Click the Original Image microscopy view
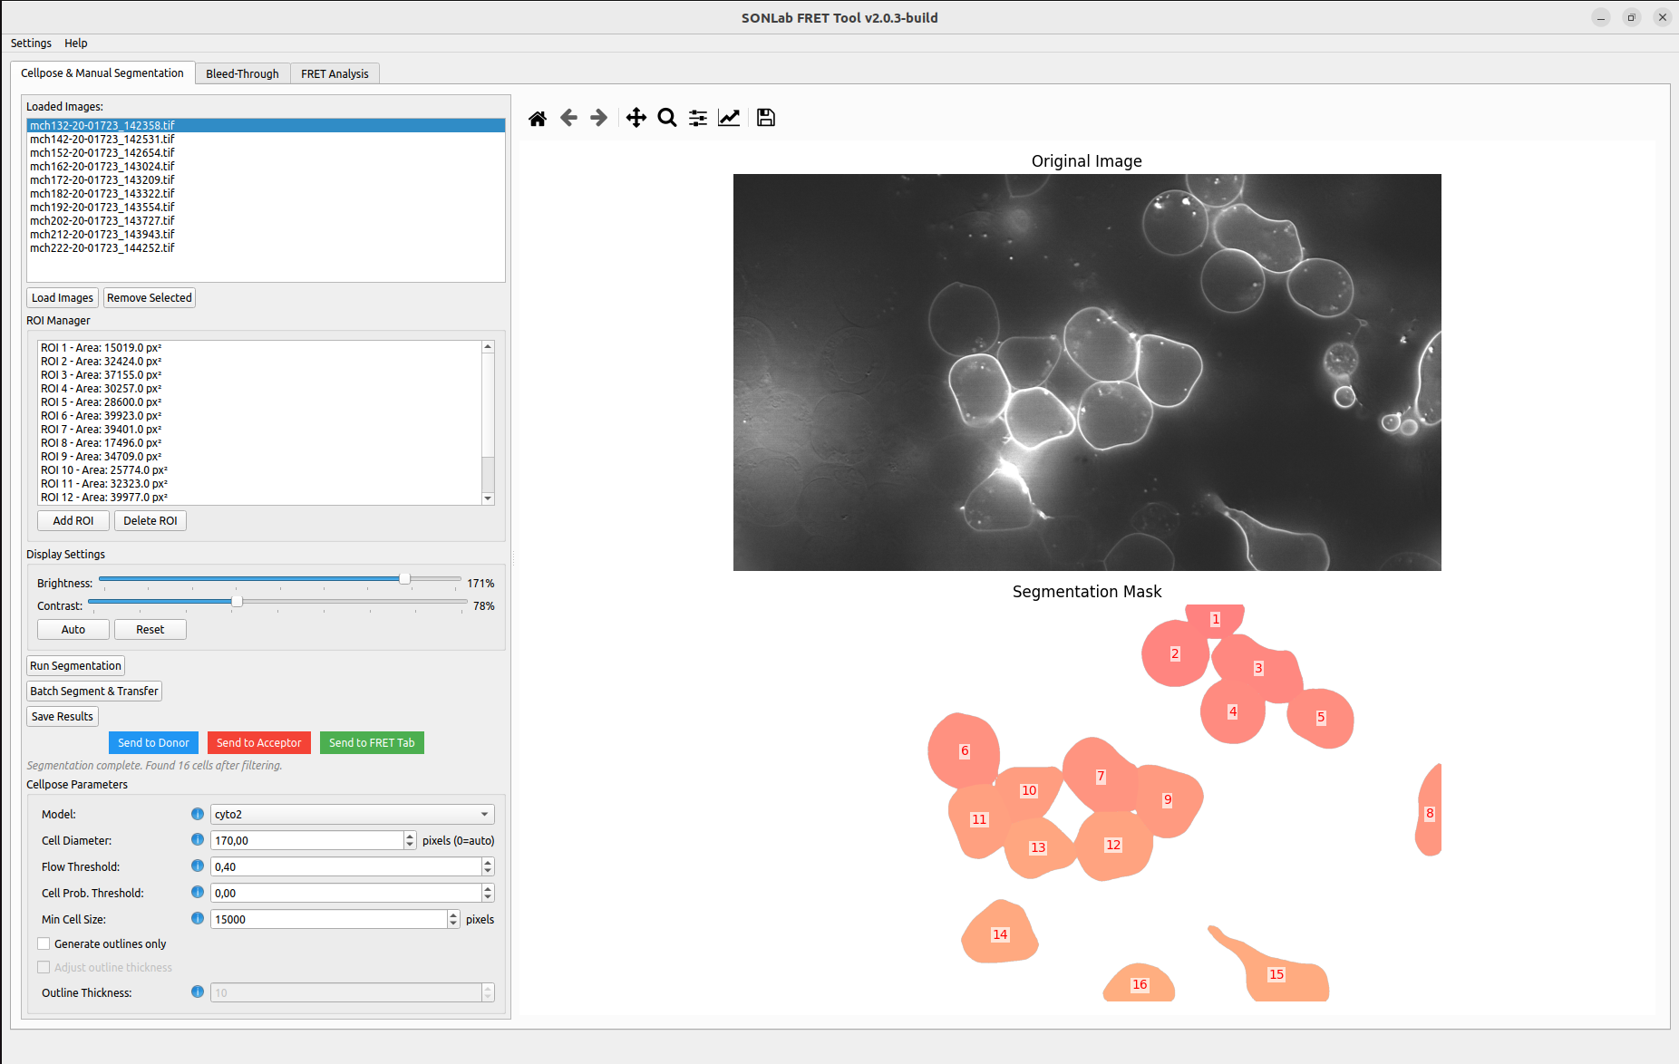Image resolution: width=1679 pixels, height=1064 pixels. point(1087,372)
